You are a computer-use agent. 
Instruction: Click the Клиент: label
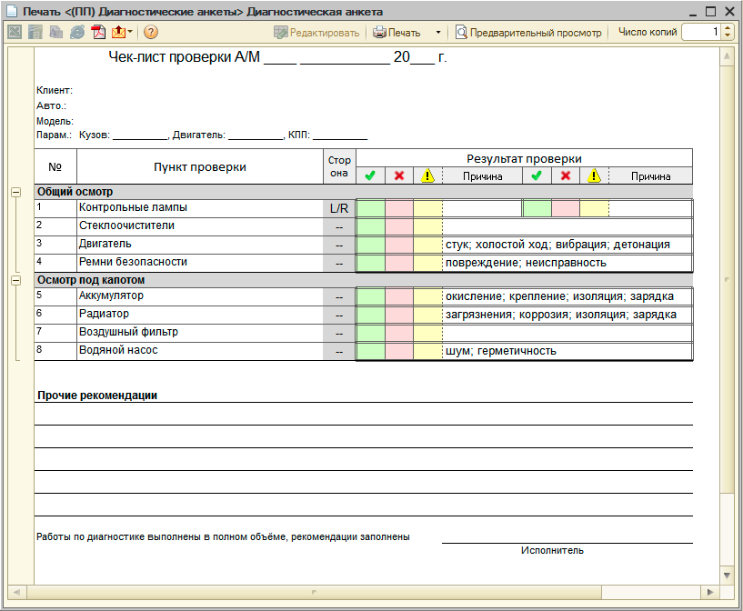click(x=55, y=90)
